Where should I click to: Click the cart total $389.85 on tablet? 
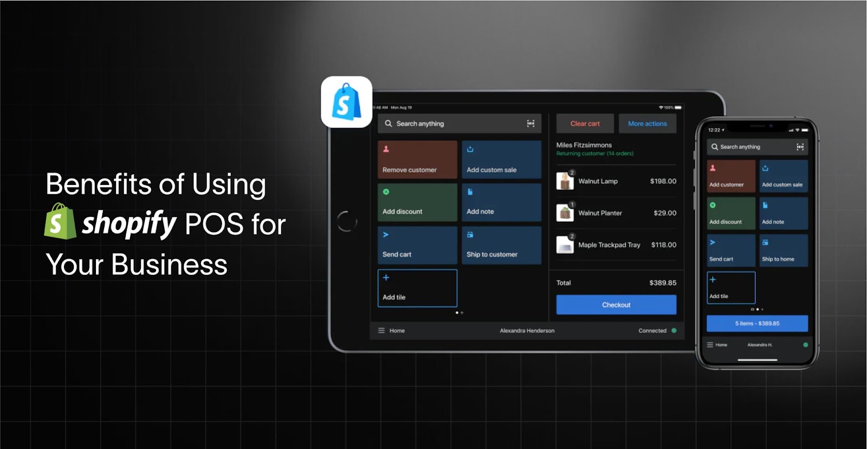click(x=663, y=283)
